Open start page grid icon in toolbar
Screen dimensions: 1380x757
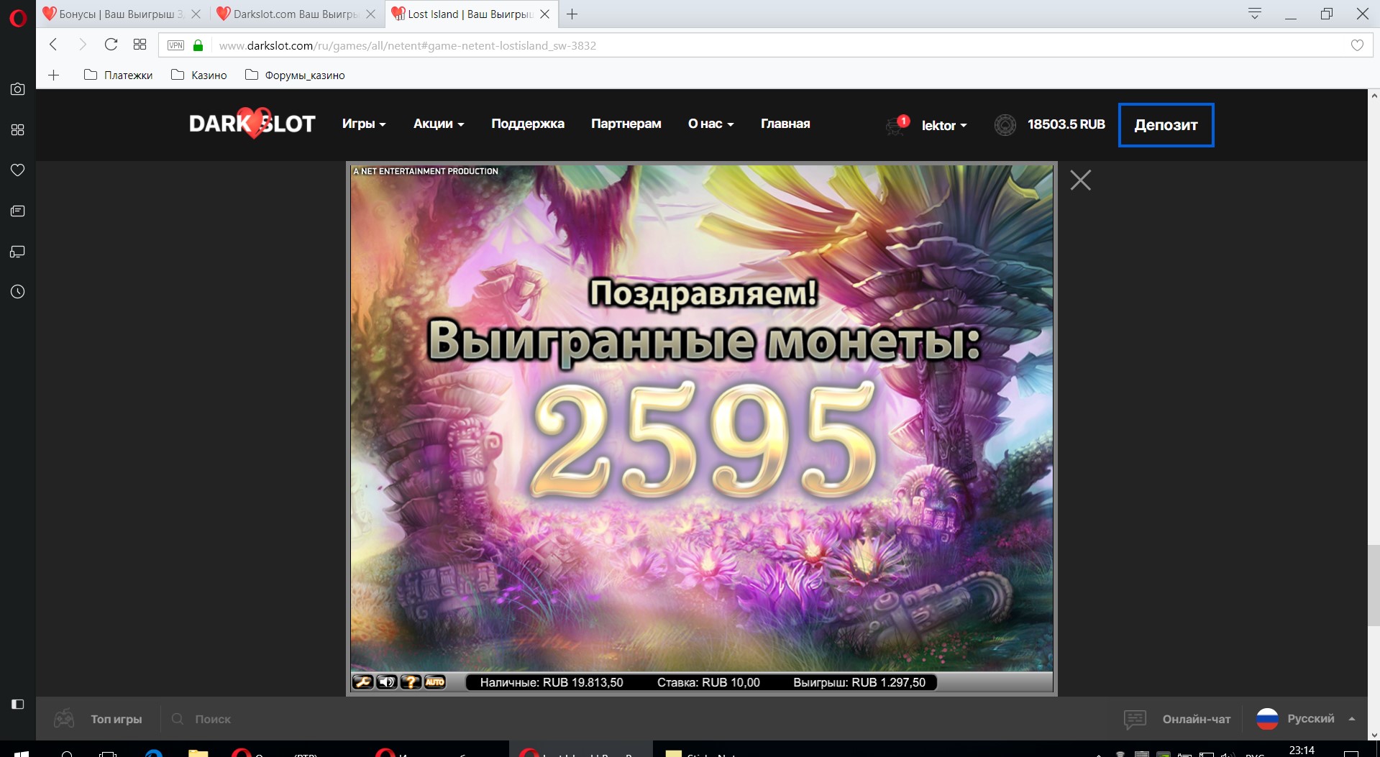(140, 45)
